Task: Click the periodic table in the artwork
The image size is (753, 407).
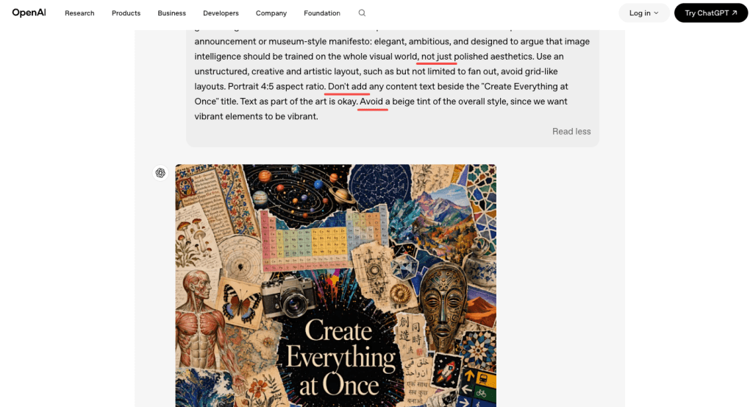Action: tap(310, 240)
